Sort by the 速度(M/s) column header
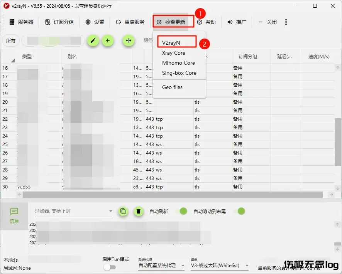Image resolution: width=342 pixels, height=274 pixels. [319, 57]
